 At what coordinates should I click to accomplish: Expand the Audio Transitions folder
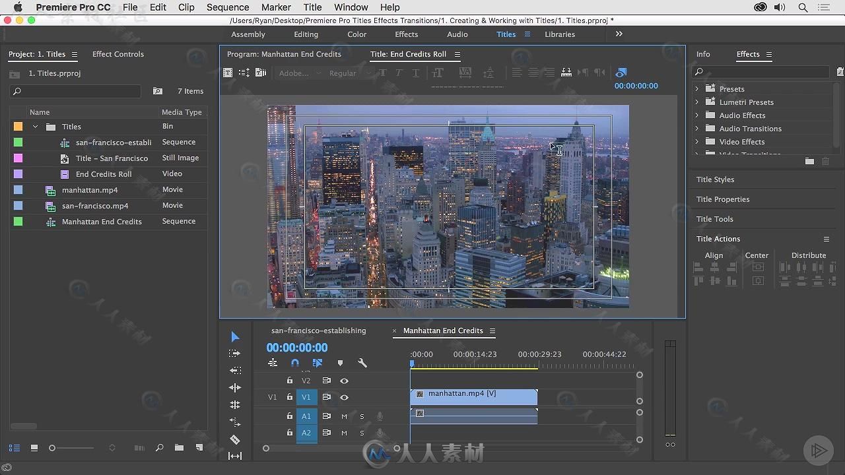696,128
